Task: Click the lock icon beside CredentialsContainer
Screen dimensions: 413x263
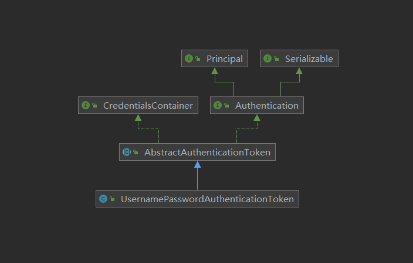Action: coord(94,106)
